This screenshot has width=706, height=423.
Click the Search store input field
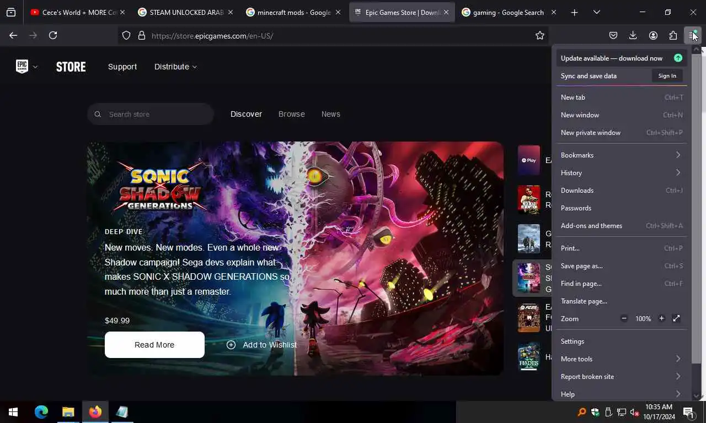coord(151,114)
